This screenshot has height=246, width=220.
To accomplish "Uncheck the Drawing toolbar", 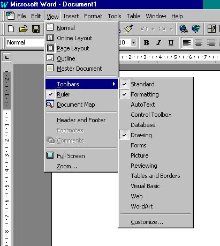I will tap(156, 135).
